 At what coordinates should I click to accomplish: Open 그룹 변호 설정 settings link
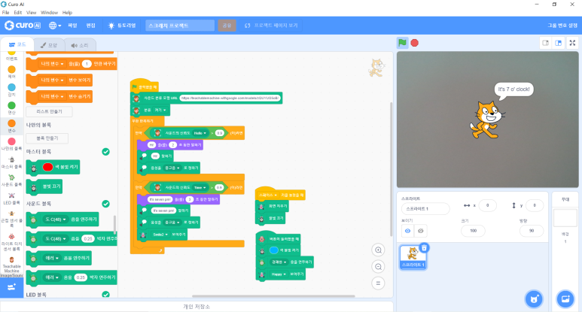pyautogui.click(x=562, y=26)
